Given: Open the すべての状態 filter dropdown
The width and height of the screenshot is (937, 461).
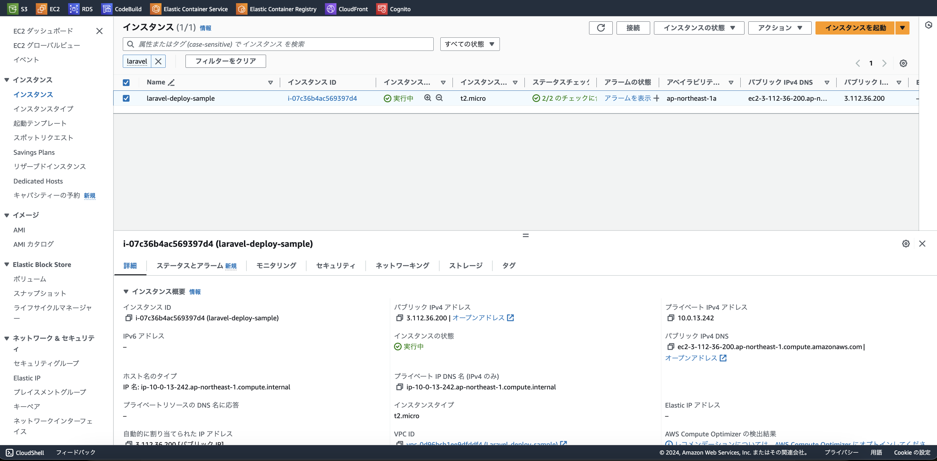Looking at the screenshot, I should (x=469, y=44).
